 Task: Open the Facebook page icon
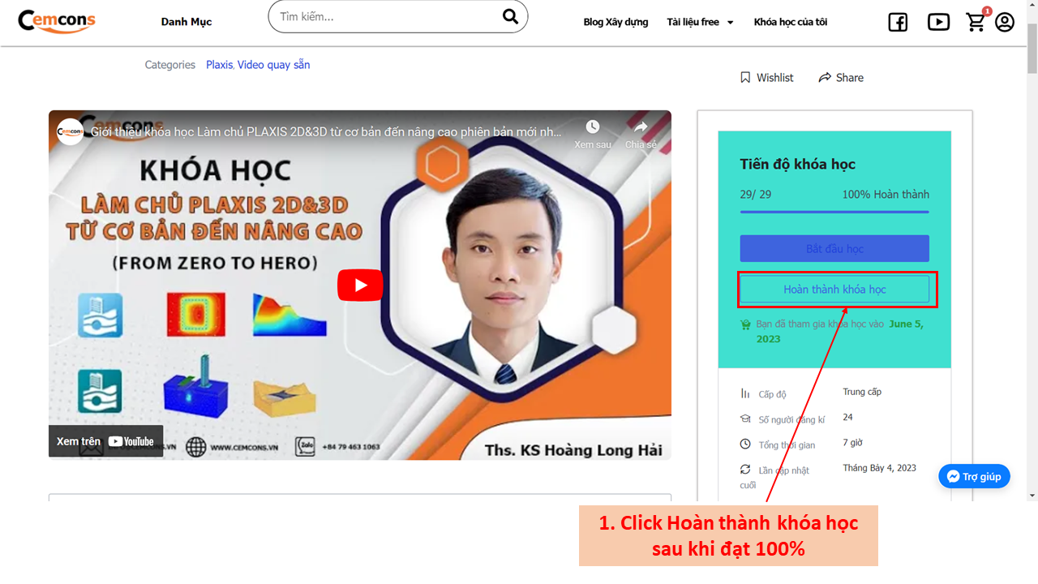pyautogui.click(x=898, y=23)
